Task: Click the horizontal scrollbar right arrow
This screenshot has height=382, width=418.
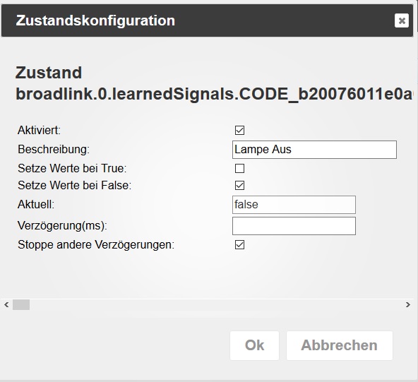Action: (x=408, y=304)
